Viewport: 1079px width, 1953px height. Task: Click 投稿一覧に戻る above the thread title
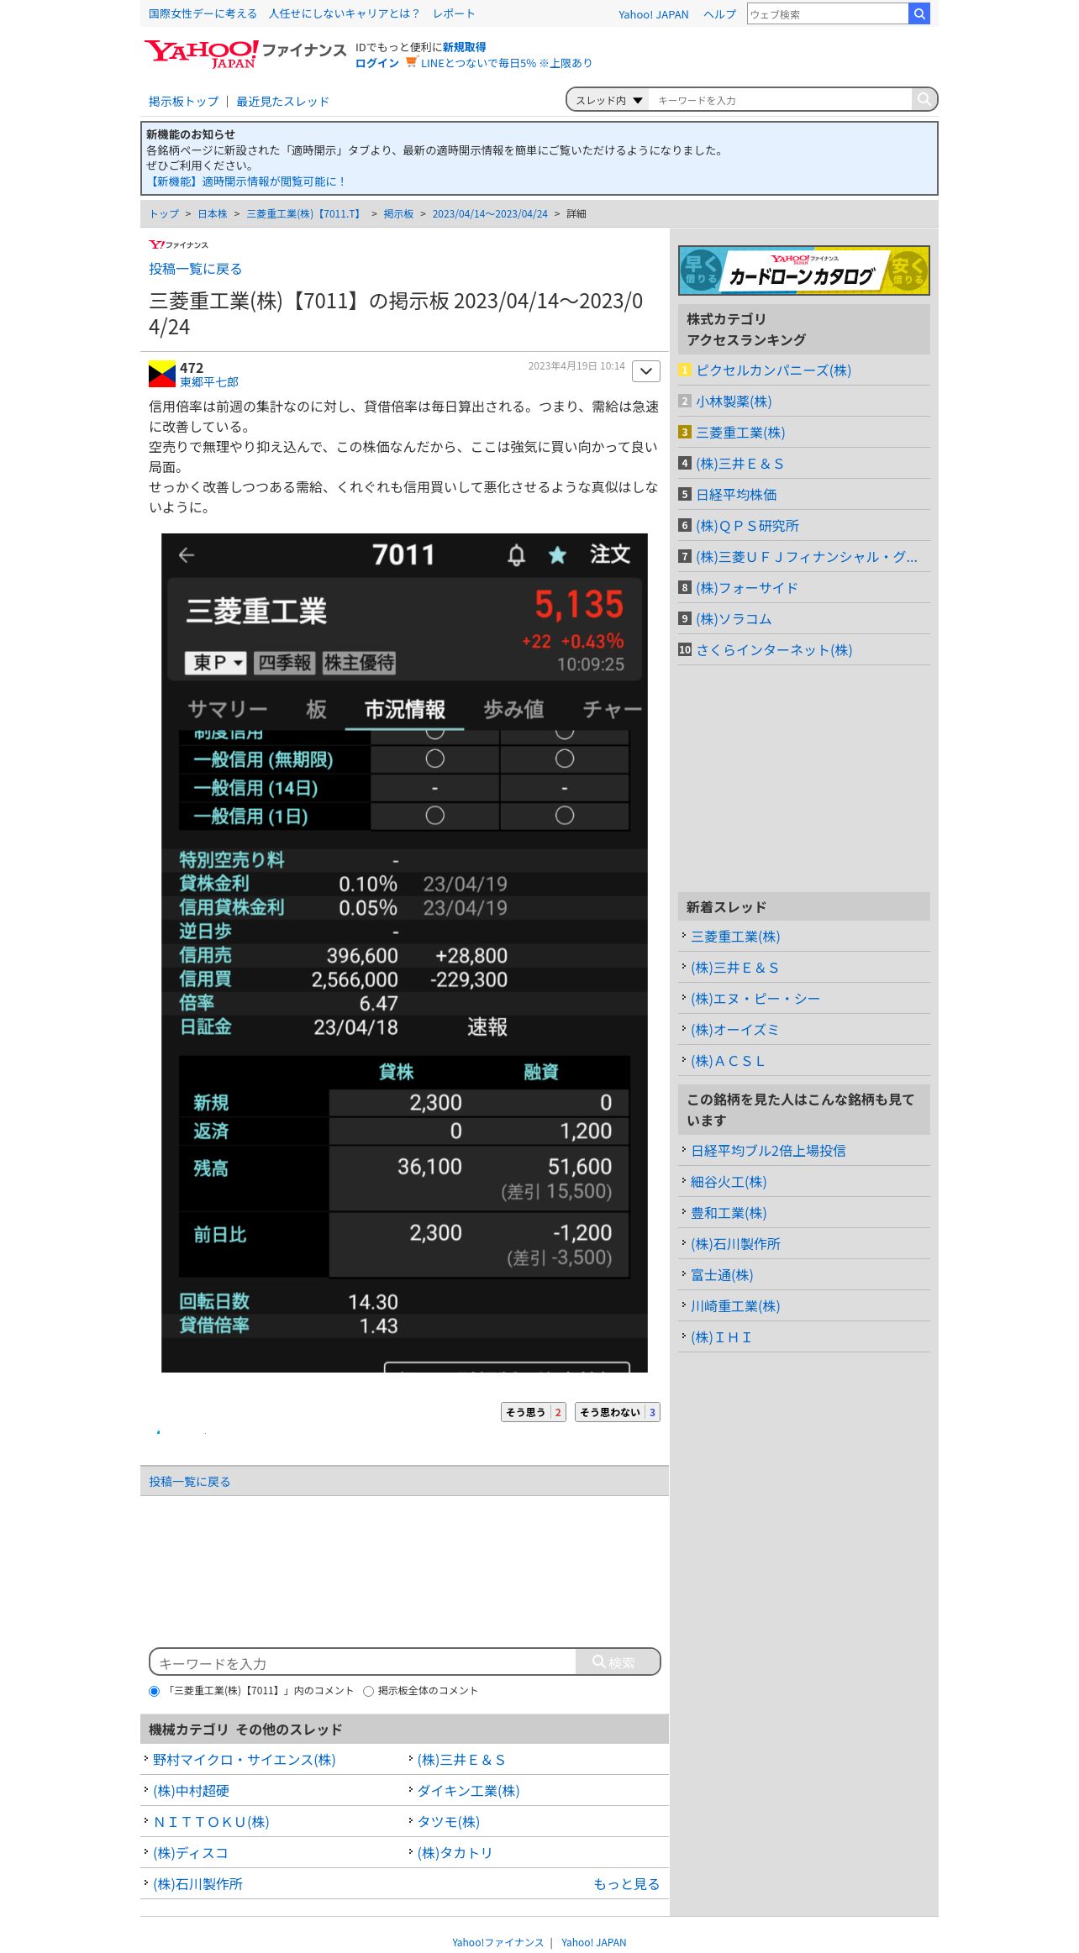pos(196,269)
